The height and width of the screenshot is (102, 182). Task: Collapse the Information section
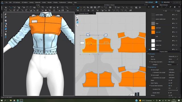pos(148,54)
